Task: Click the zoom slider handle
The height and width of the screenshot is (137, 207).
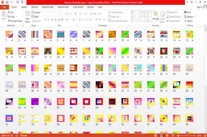Action: click(x=178, y=135)
